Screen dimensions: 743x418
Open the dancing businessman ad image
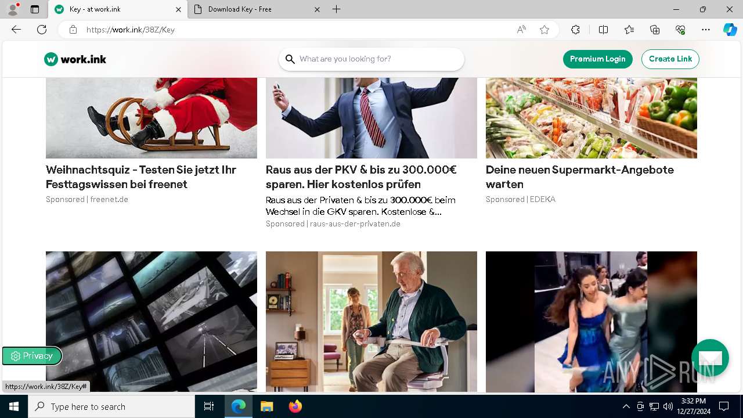pos(371,118)
